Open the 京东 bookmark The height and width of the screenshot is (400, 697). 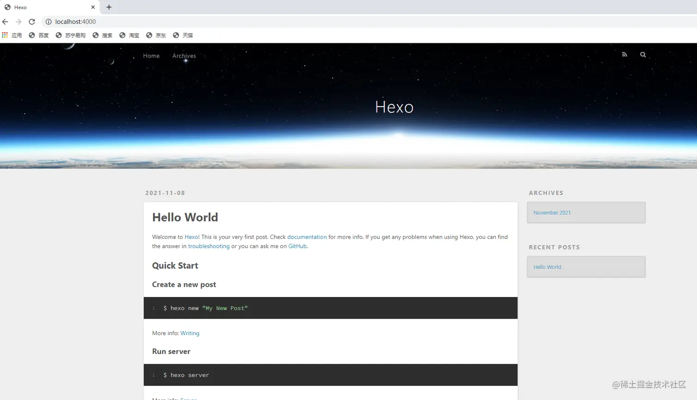click(156, 35)
